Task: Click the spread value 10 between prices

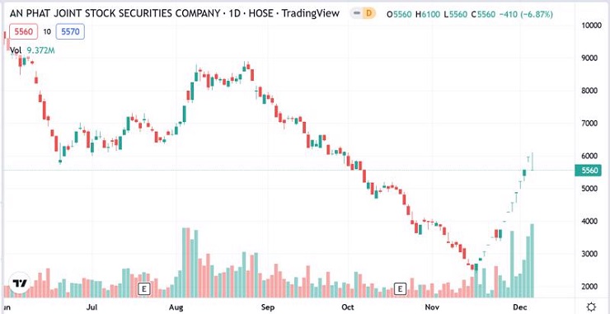Action: (x=47, y=32)
